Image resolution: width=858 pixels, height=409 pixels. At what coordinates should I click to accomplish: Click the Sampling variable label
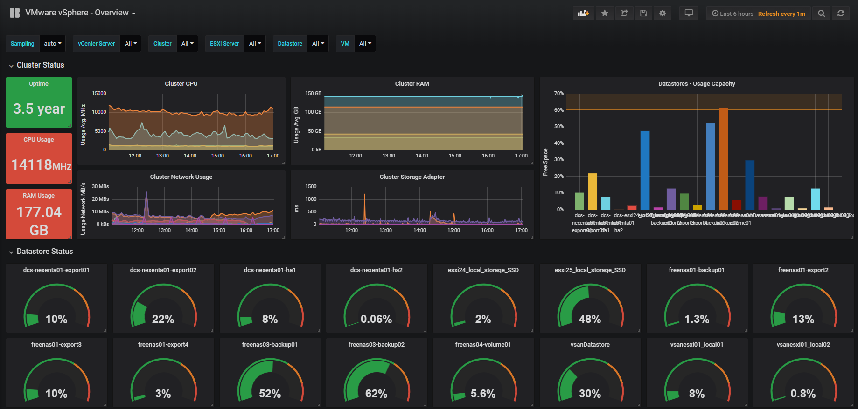click(22, 44)
